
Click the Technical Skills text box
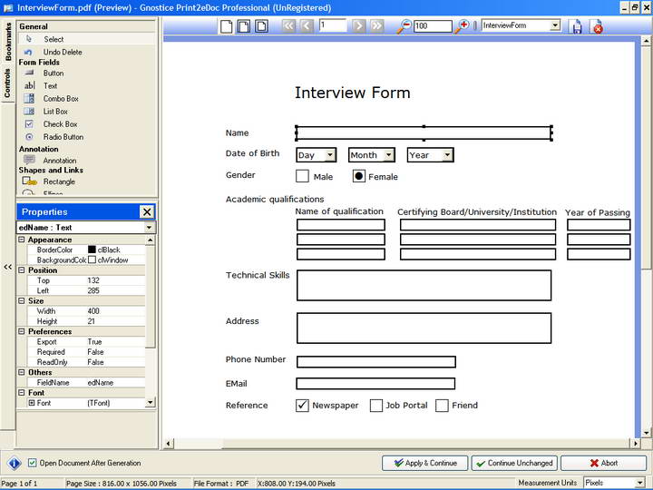424,285
